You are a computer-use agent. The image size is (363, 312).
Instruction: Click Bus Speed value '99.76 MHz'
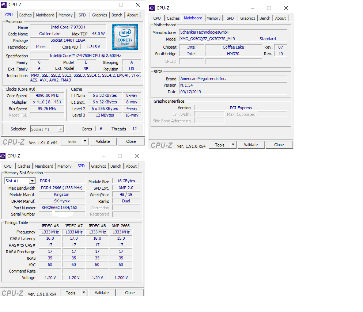coord(47,109)
